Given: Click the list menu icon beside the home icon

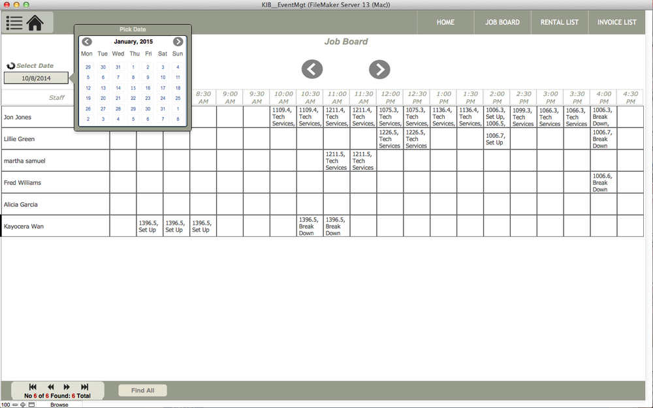Looking at the screenshot, I should [x=14, y=22].
